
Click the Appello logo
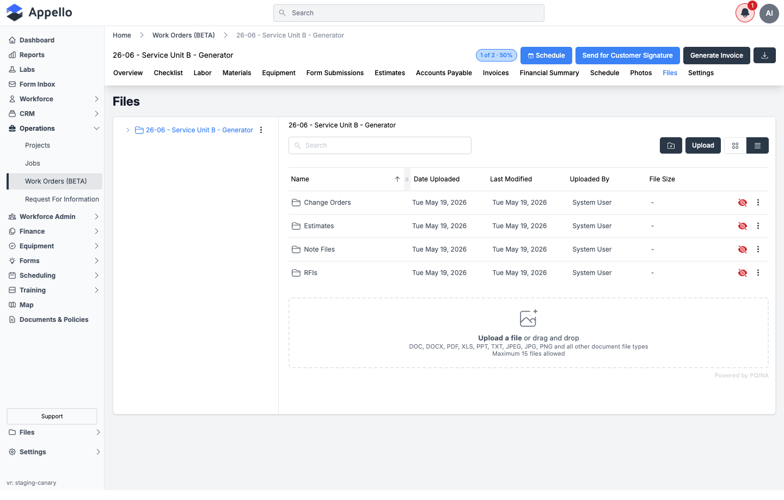(x=39, y=13)
